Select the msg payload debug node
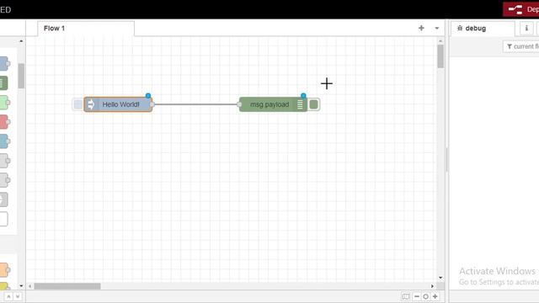 coord(273,104)
